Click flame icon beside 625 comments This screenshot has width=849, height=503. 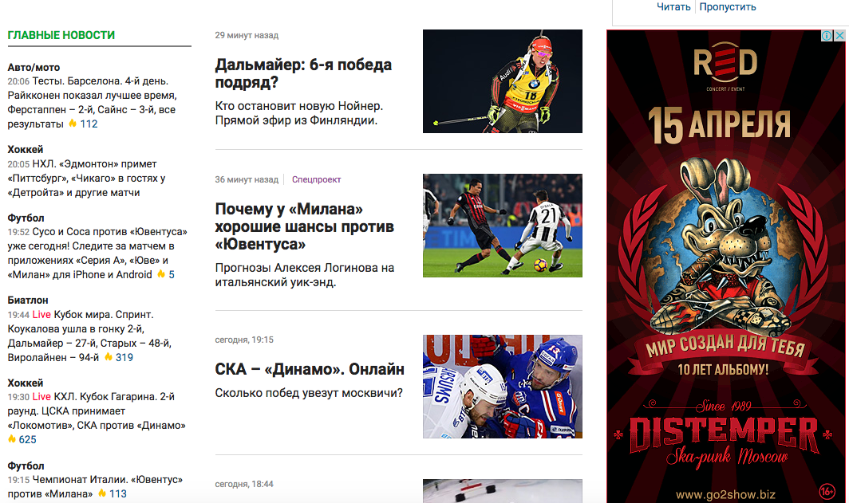coord(11,439)
